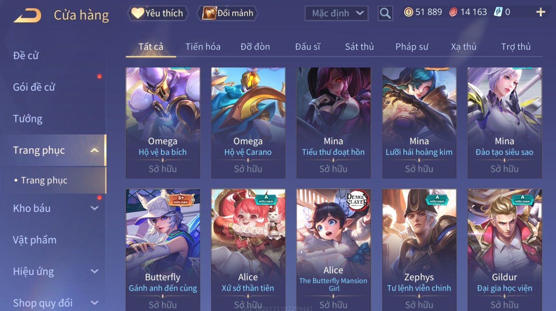556x311 pixels.
Task: Tap the plus icon to add currency
Action: point(541,12)
